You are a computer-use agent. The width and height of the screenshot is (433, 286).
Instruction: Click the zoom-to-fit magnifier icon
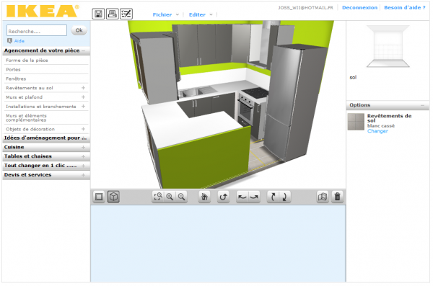click(158, 197)
